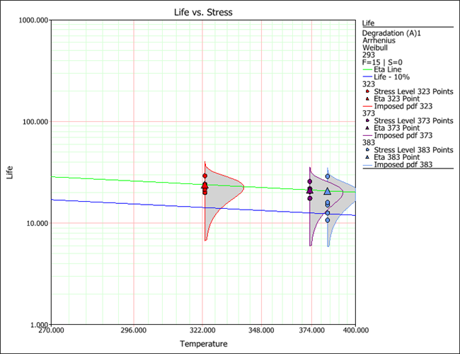The height and width of the screenshot is (354, 460).
Task: Select the purple Eta 373 triangle on plot
Action: click(x=309, y=190)
